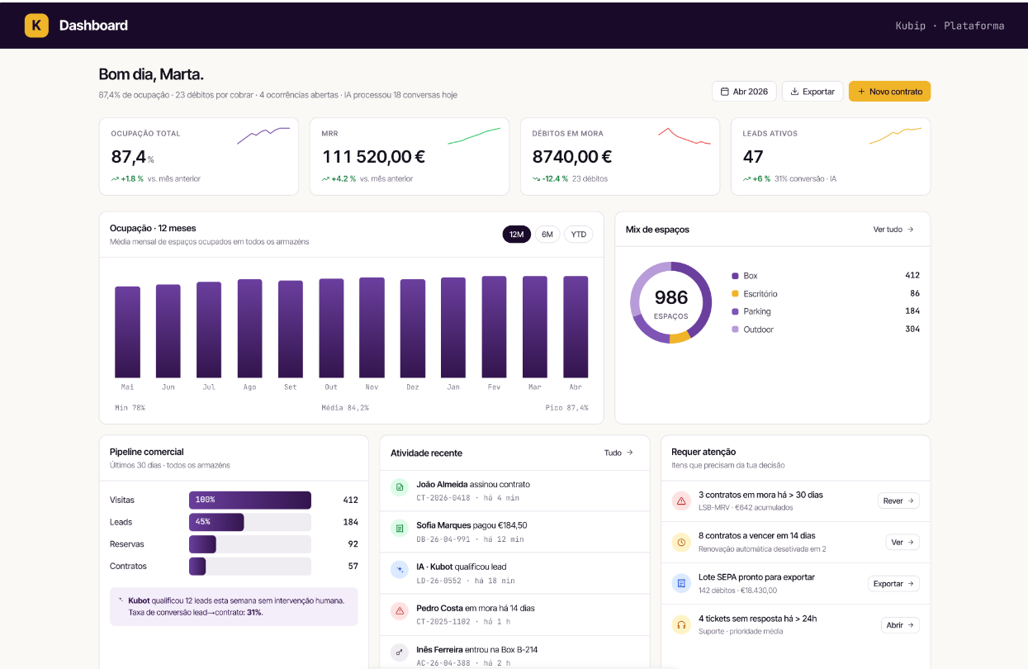Click the yellow Escritório legend swatch
Image resolution: width=1028 pixels, height=669 pixels.
pos(735,294)
